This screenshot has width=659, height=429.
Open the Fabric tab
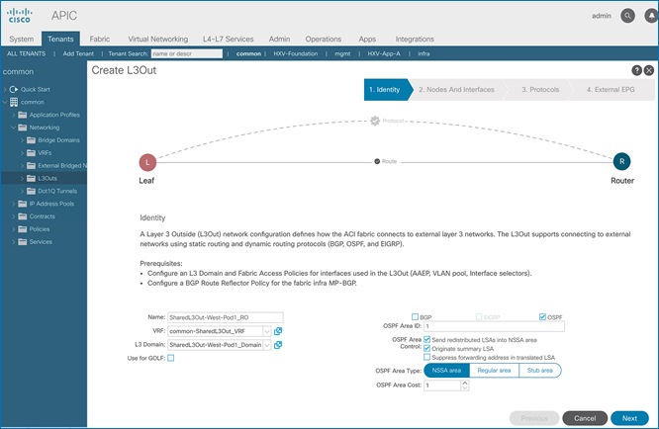pyautogui.click(x=100, y=39)
